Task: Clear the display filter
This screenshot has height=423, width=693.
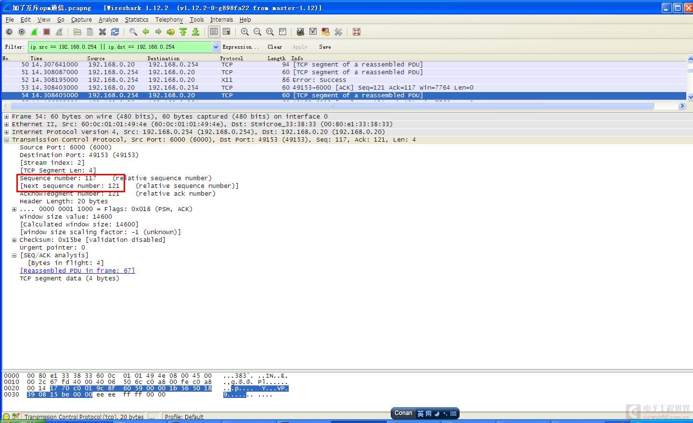Action: click(x=275, y=47)
